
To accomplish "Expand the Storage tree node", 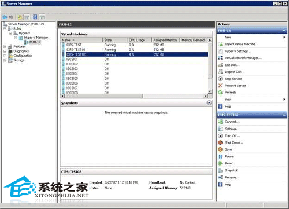I will click(x=5, y=60).
